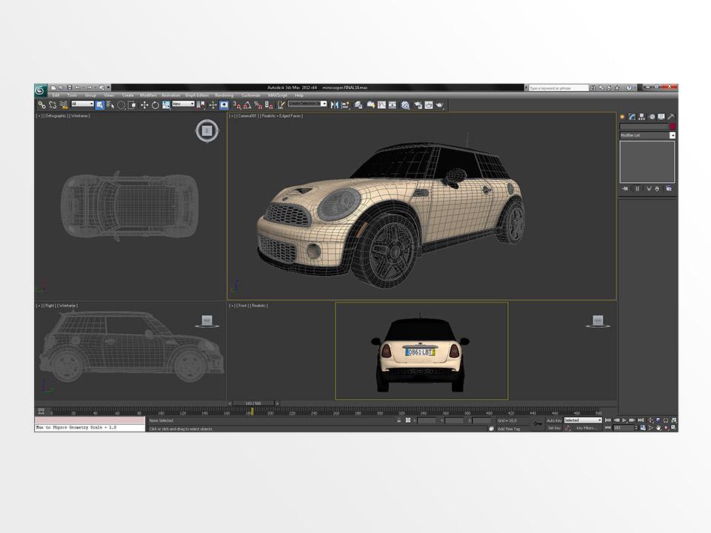The image size is (711, 533).
Task: Click the object color swatch in Modify panel
Action: (671, 126)
